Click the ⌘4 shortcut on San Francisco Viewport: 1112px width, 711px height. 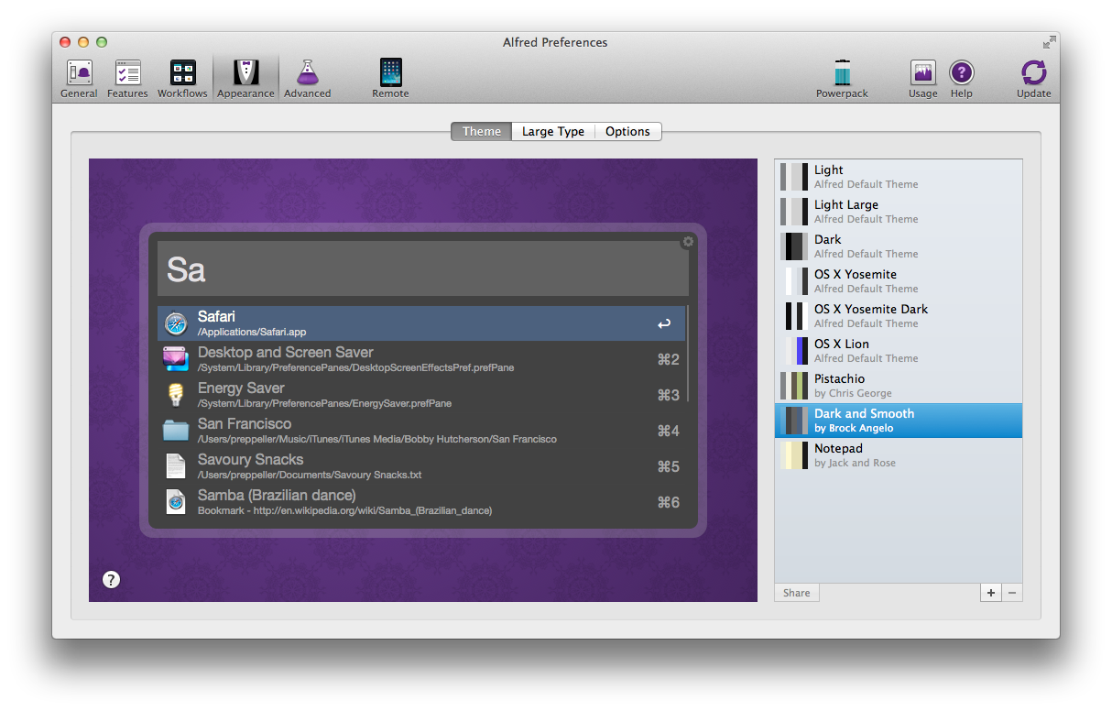click(x=668, y=431)
